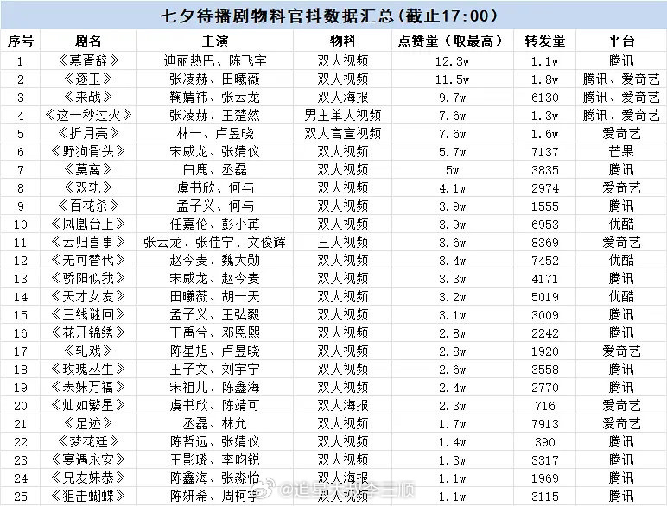Click the drama name 《灿如繁星》

pos(88,406)
